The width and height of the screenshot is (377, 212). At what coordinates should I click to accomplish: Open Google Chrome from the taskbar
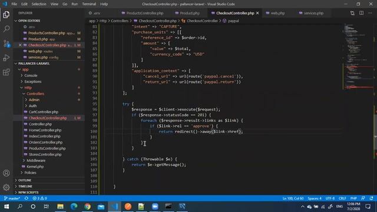point(88,207)
